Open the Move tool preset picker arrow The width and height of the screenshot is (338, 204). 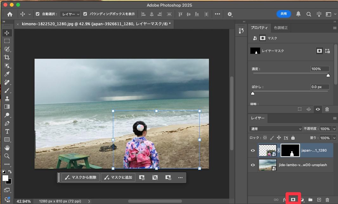(x=29, y=15)
